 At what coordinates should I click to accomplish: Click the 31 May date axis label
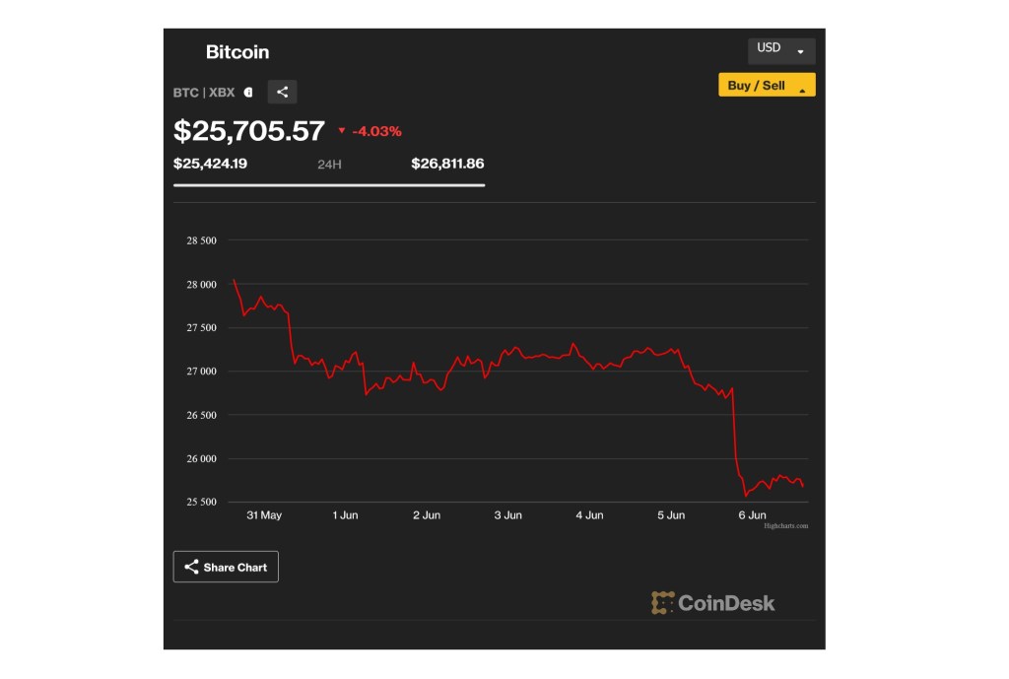pyautogui.click(x=264, y=515)
